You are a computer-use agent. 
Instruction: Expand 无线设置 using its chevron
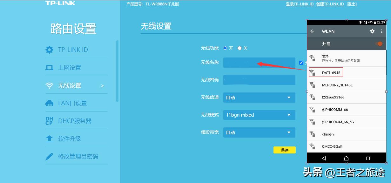click(x=102, y=85)
